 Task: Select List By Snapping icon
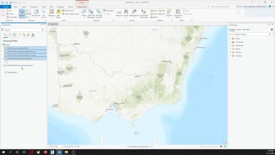click(x=24, y=35)
